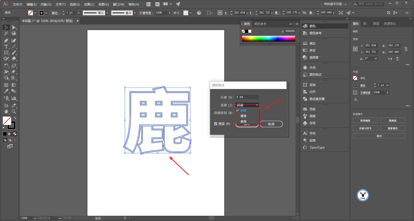Image resolution: width=414 pixels, height=221 pixels.
Task: Toggle constrain width and height proportions
Action: [406, 49]
